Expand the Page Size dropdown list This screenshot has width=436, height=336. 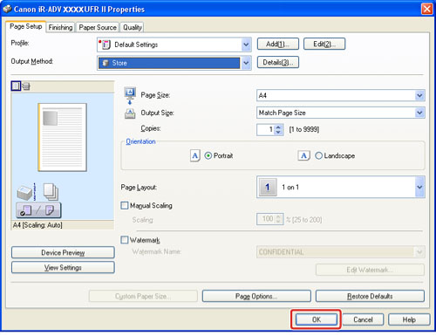click(x=419, y=95)
